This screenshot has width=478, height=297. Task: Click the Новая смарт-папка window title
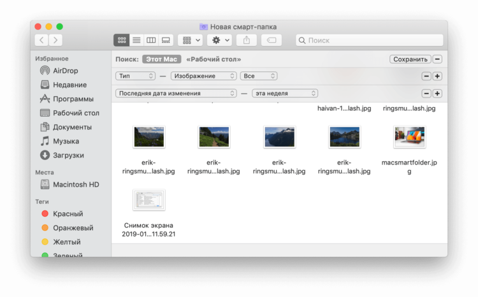pos(243,27)
